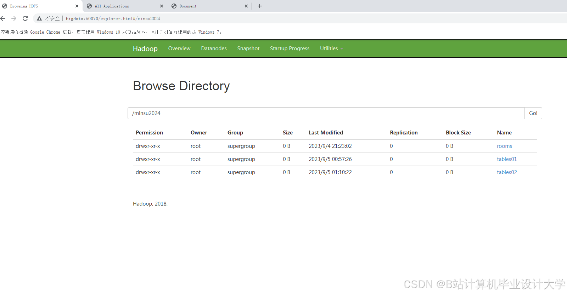Open a new tab with the plus icon
The width and height of the screenshot is (567, 294).
[x=260, y=6]
